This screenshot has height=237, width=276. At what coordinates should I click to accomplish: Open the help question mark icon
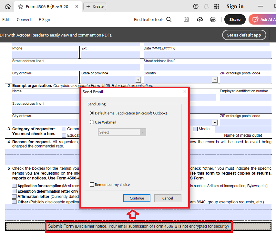click(x=196, y=6)
